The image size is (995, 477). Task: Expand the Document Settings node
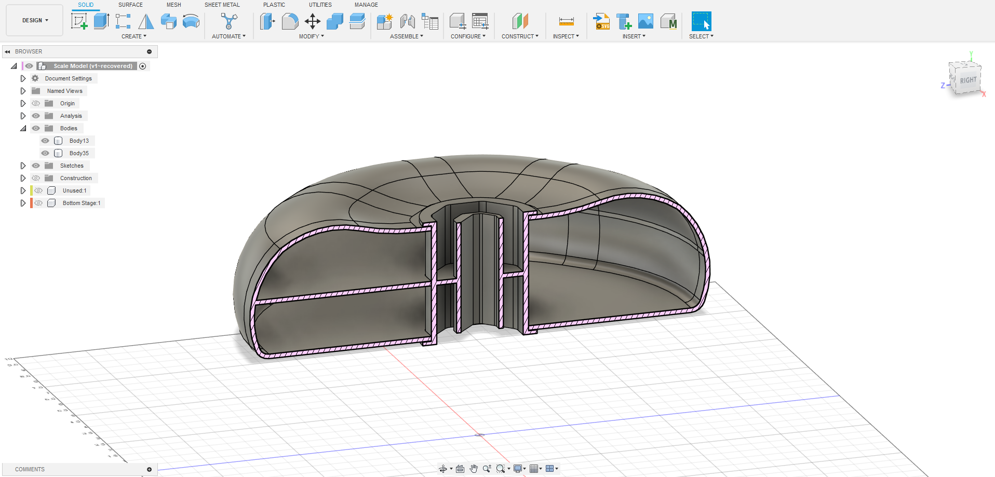coord(23,78)
